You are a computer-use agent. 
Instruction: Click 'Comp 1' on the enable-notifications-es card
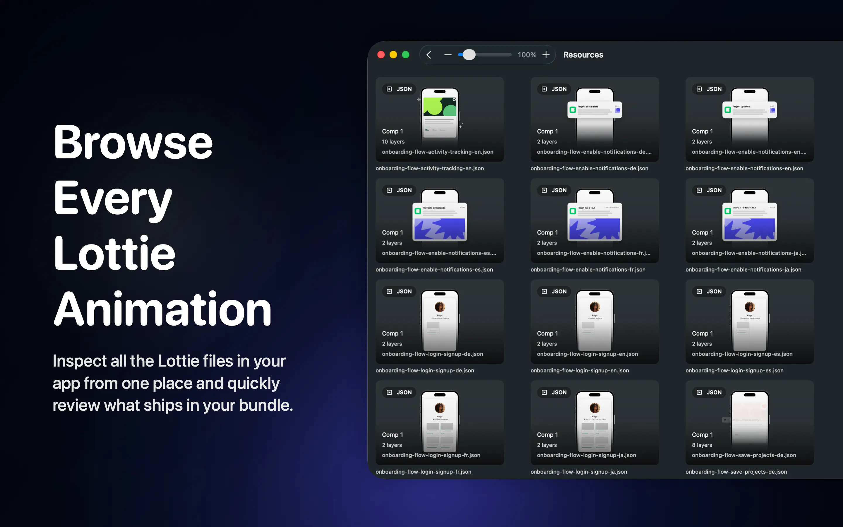point(393,232)
